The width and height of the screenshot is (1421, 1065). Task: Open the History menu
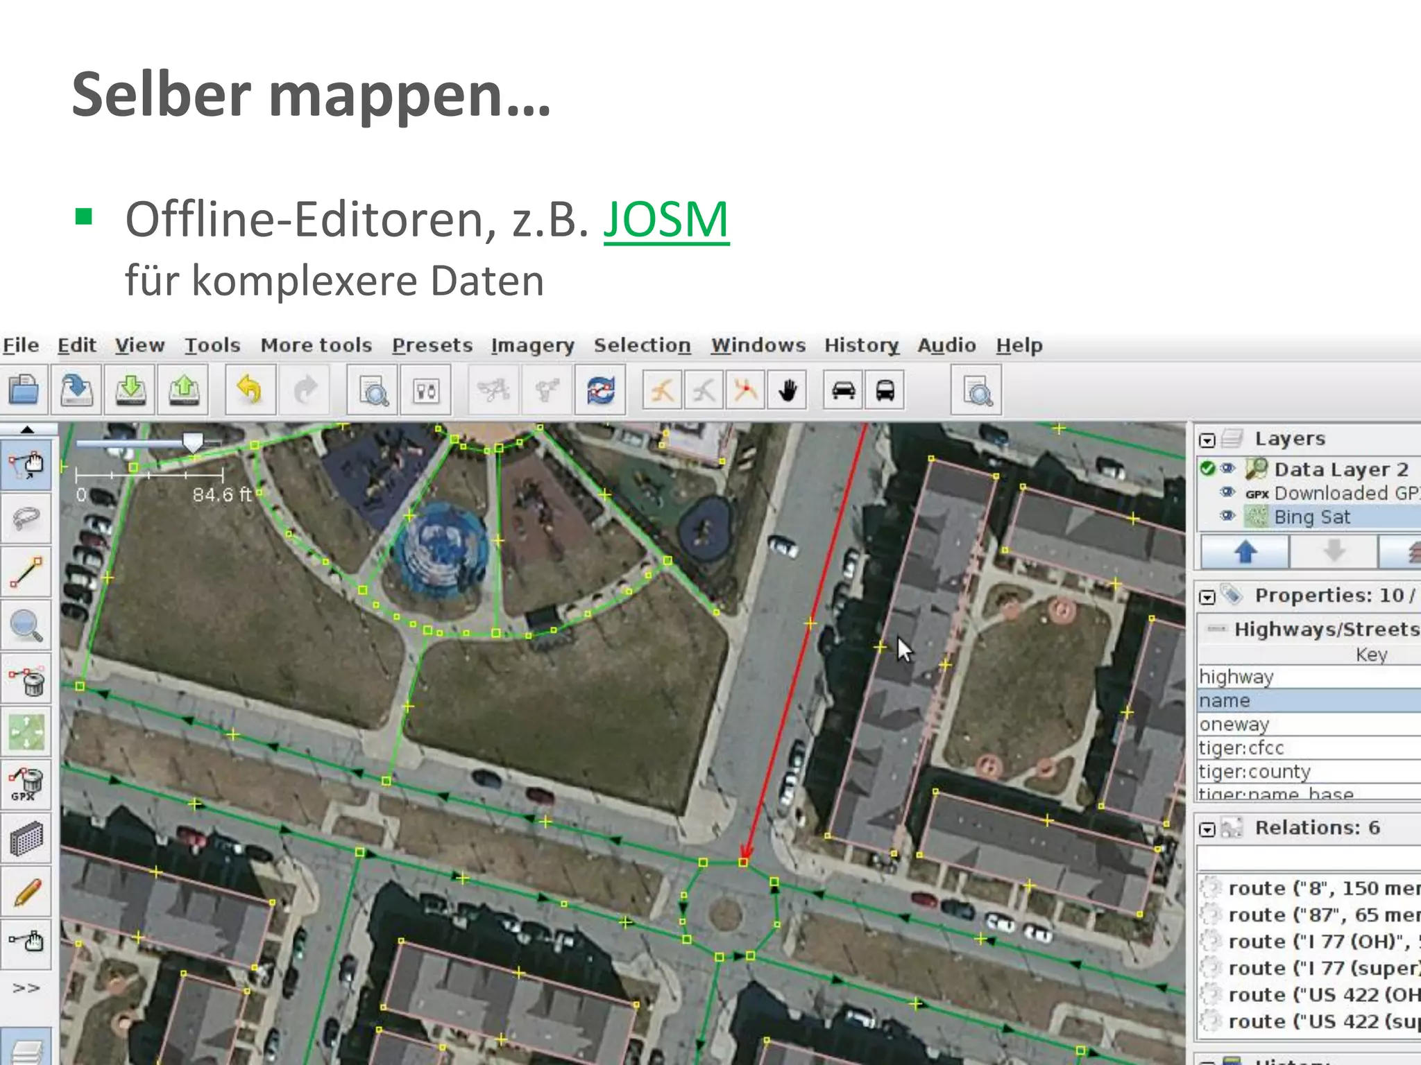(x=862, y=345)
